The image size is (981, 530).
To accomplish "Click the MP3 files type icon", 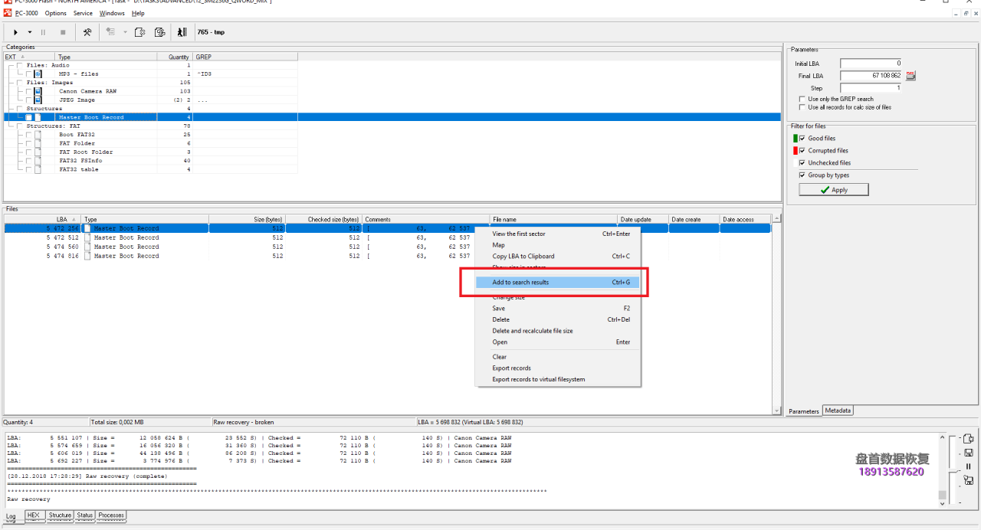I will click(38, 74).
